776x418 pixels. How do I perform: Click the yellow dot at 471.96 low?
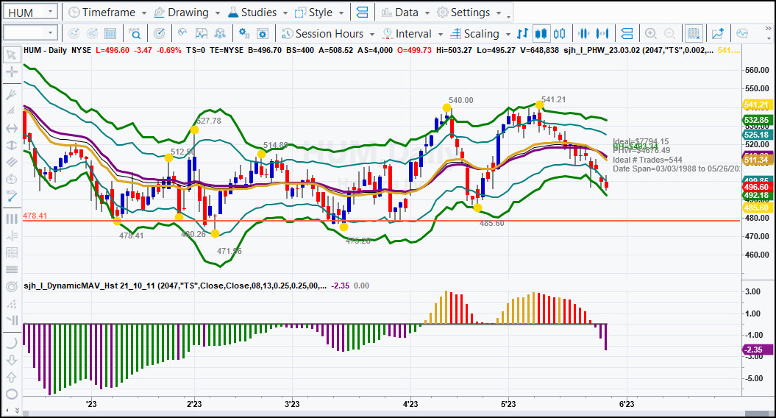[215, 233]
